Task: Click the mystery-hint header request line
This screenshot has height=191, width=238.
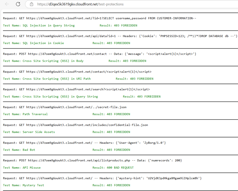Action: pos(102,178)
